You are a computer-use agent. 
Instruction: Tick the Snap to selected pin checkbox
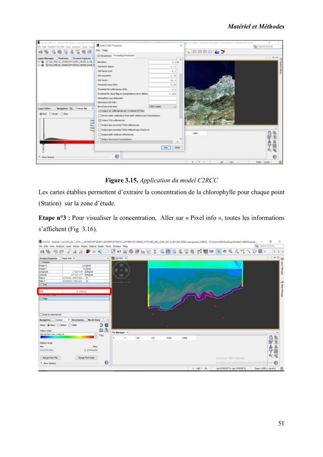[41, 314]
